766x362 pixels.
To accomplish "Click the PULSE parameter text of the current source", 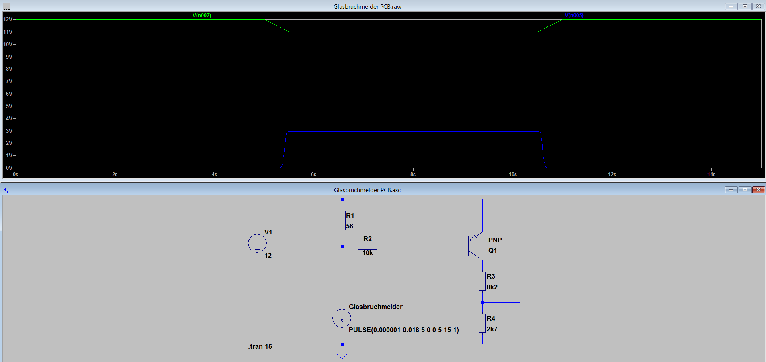I will coord(403,330).
